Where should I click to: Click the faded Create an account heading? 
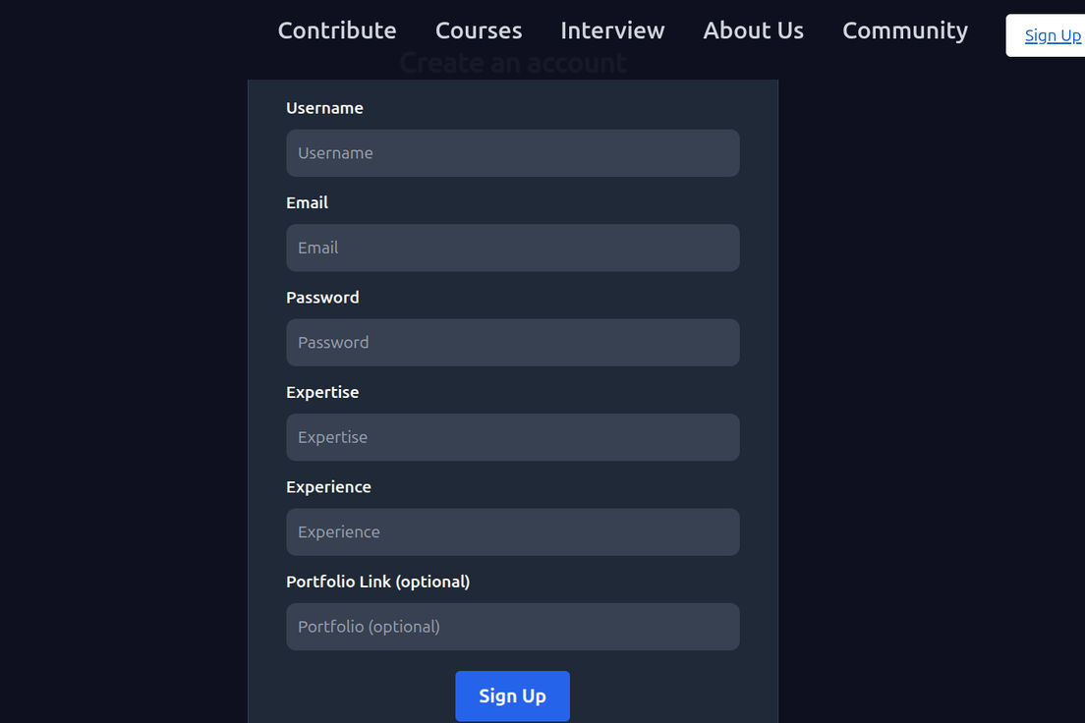(x=512, y=64)
